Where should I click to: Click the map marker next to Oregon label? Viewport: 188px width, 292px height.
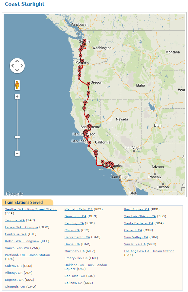(x=88, y=84)
